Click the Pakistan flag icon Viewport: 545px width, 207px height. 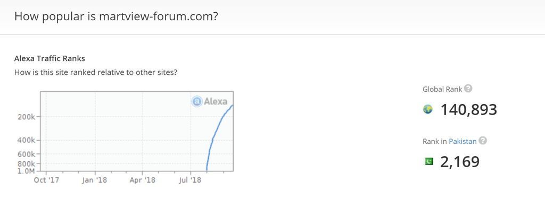(x=429, y=161)
